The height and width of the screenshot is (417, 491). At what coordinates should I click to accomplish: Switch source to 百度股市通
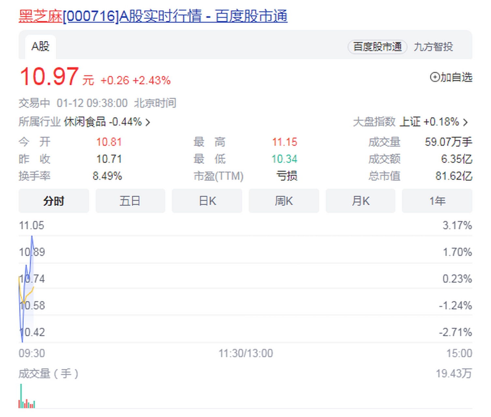377,47
